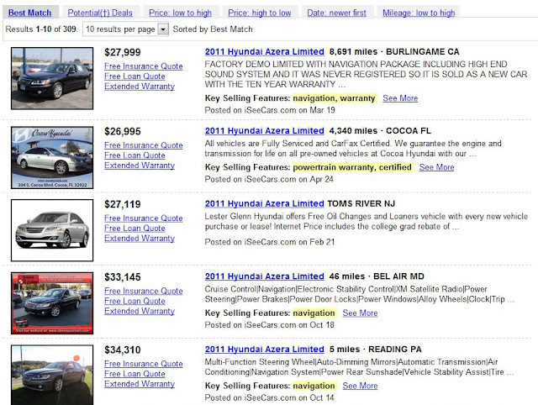Get Free Insurance Quote for $26,995 car
Image resolution: width=538 pixels, height=405 pixels.
pyautogui.click(x=144, y=145)
